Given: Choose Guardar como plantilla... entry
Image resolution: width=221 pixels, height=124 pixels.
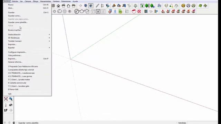Looking at the screenshot, I should click(27, 22).
